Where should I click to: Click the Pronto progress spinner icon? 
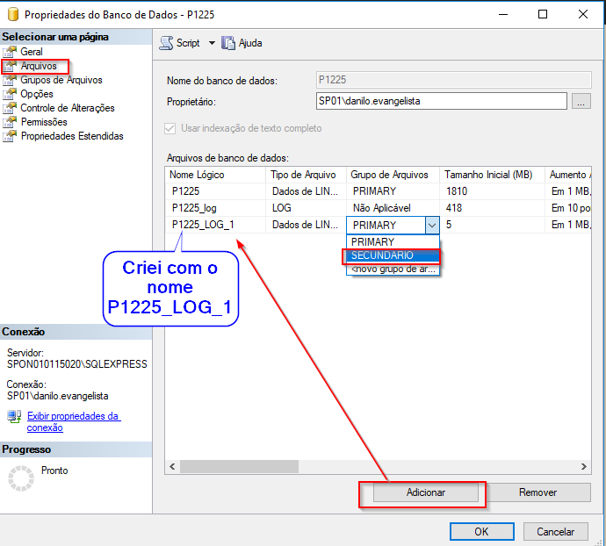pyautogui.click(x=21, y=478)
